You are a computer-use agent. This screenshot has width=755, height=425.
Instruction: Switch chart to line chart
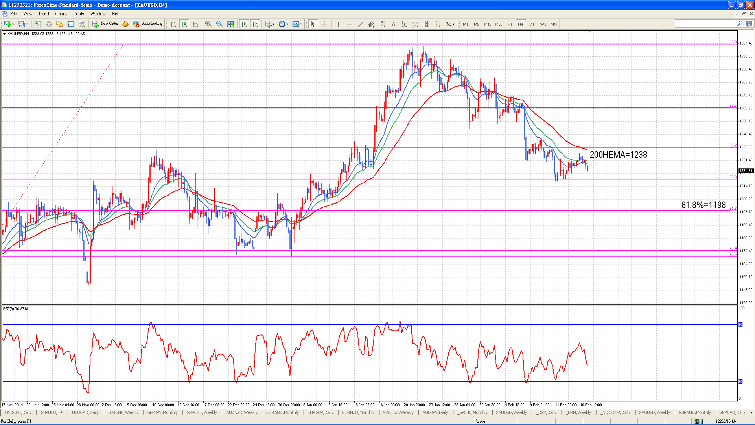tap(195, 24)
